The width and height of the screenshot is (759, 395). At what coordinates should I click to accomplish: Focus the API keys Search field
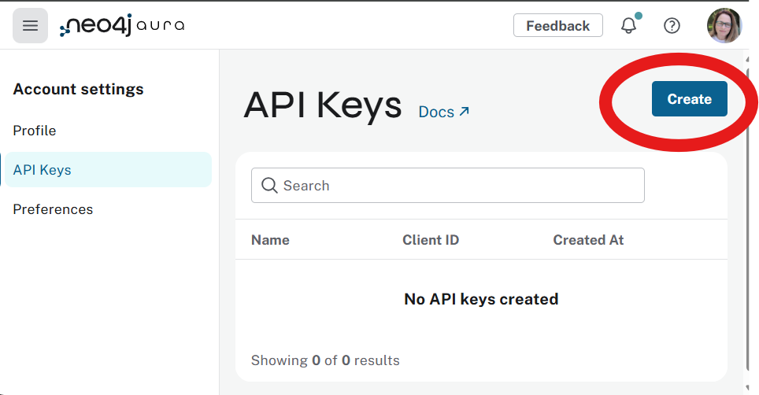click(x=448, y=185)
